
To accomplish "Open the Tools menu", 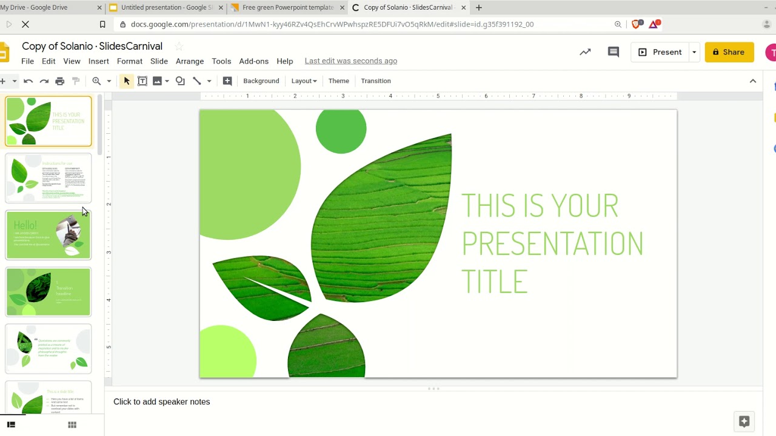I will [x=221, y=61].
